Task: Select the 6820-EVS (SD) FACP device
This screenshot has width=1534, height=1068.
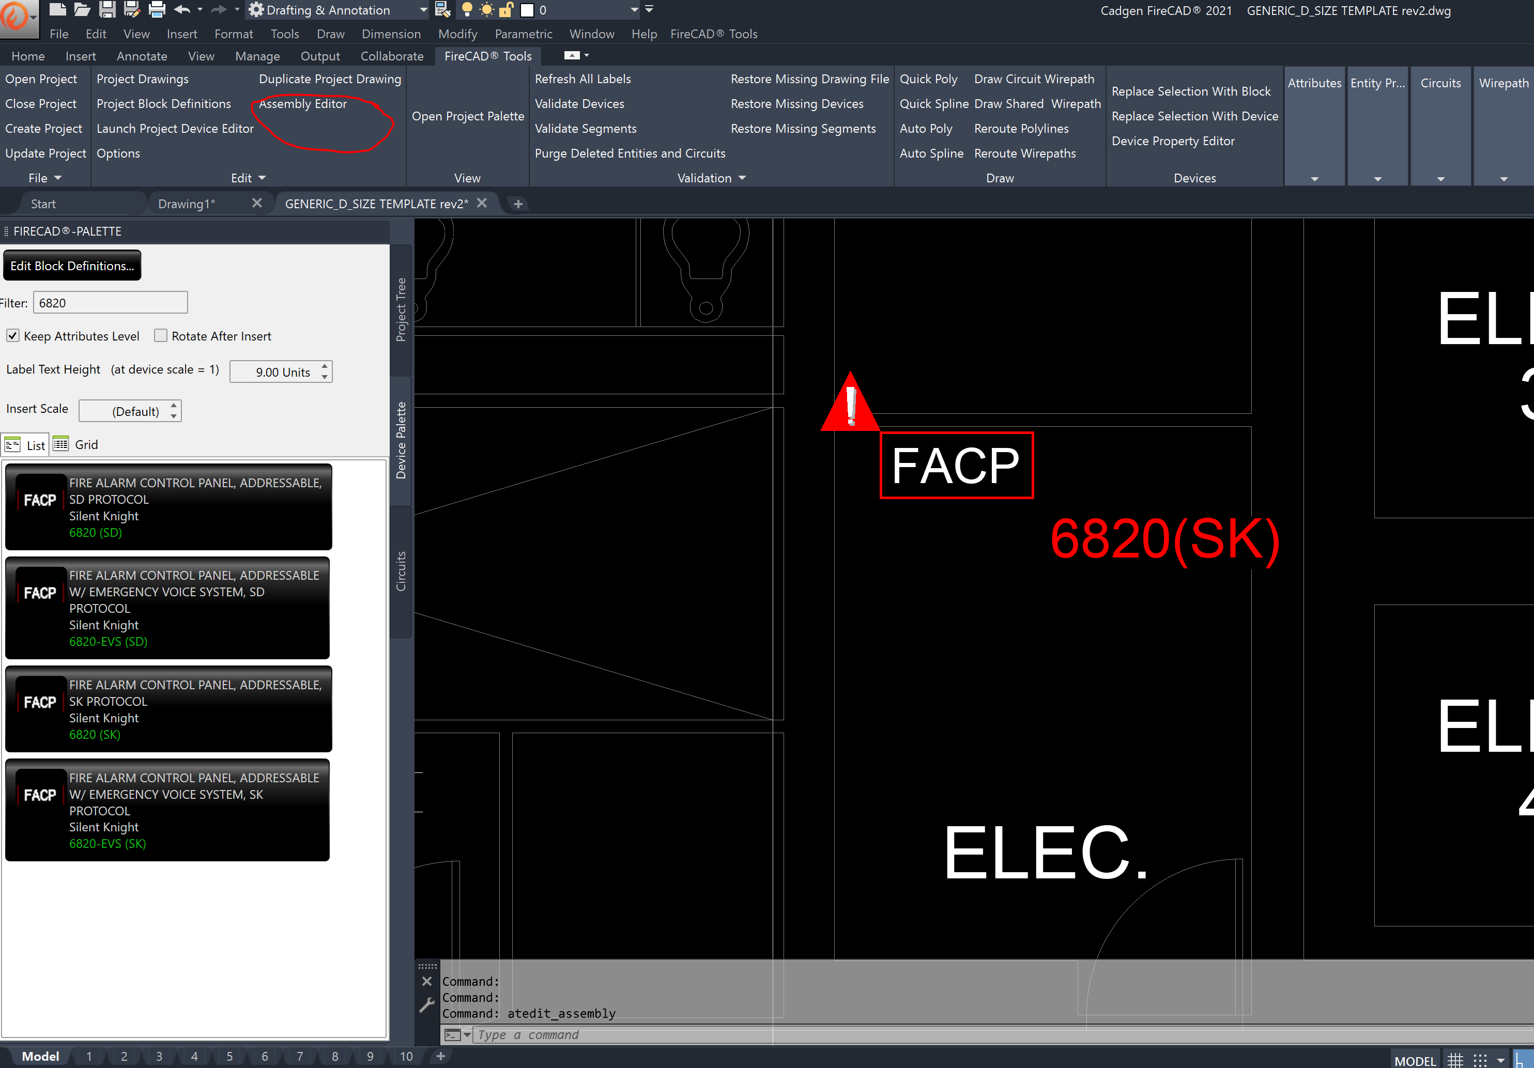Action: coord(167,608)
